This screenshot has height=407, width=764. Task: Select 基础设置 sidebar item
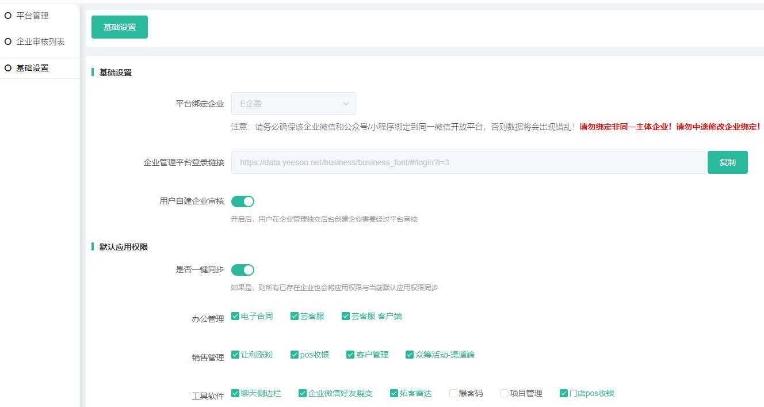pos(32,68)
